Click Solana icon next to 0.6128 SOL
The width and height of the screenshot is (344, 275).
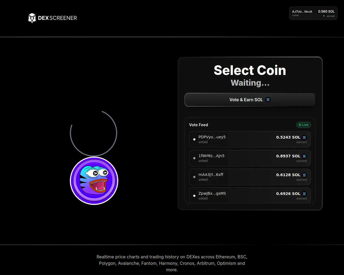tap(304, 175)
